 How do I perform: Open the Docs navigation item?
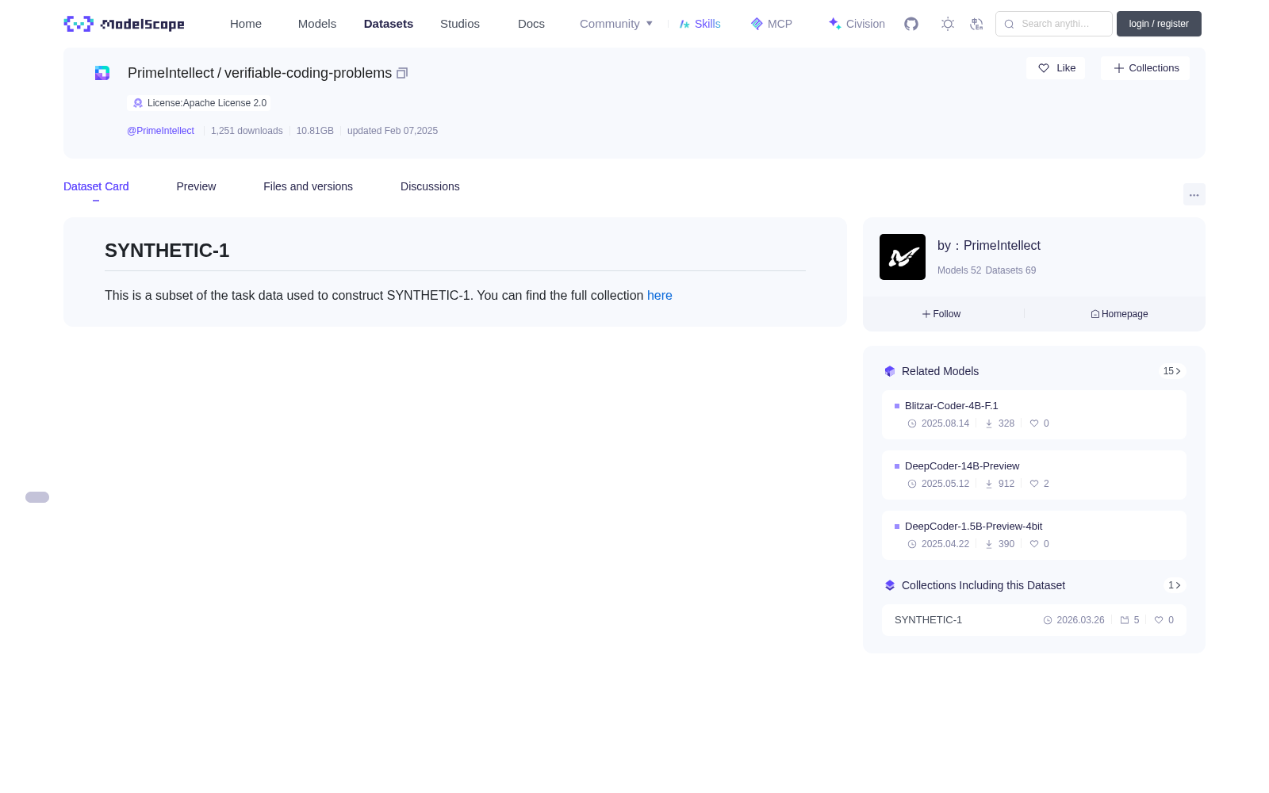click(531, 24)
